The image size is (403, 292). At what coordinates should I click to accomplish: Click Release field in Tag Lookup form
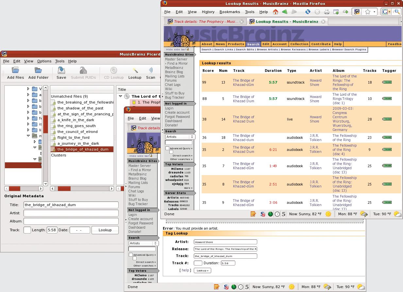(x=226, y=249)
